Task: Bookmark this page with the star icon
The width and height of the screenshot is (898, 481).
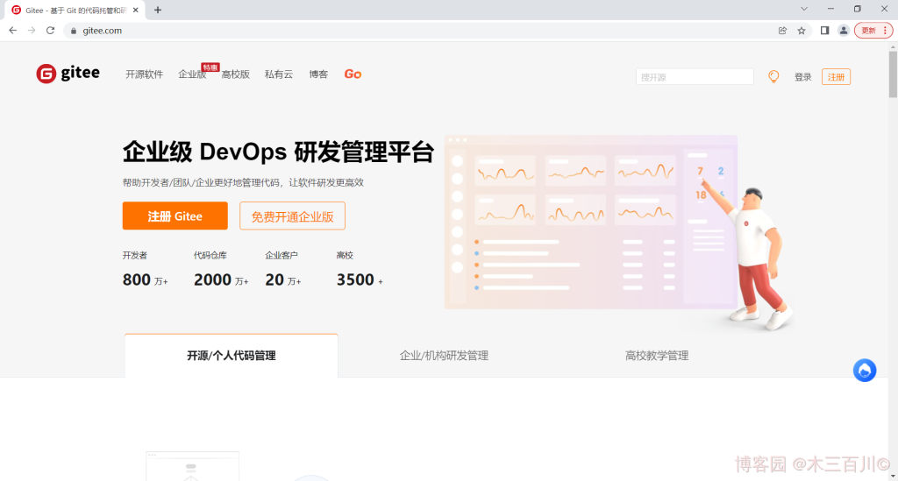Action: tap(802, 31)
